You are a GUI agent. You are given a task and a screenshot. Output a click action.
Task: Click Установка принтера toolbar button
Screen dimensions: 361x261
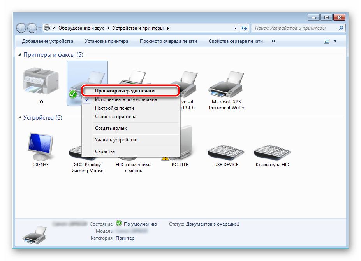(106, 41)
